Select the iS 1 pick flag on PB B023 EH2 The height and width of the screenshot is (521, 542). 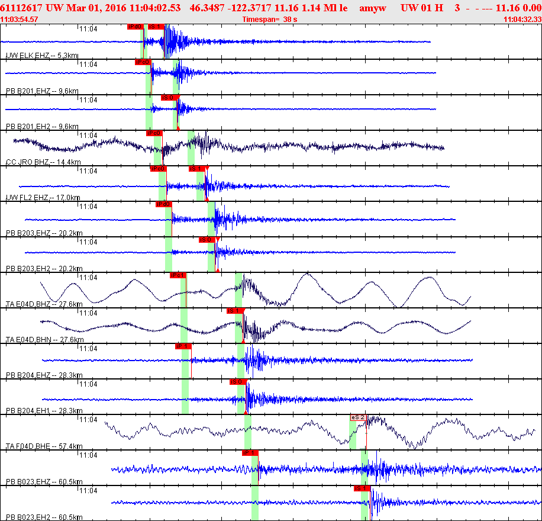(x=362, y=489)
